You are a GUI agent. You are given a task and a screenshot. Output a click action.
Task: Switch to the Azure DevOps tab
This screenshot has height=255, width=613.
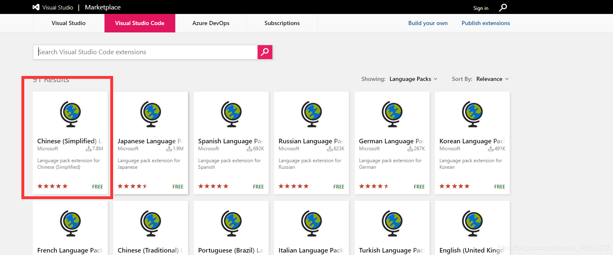211,23
